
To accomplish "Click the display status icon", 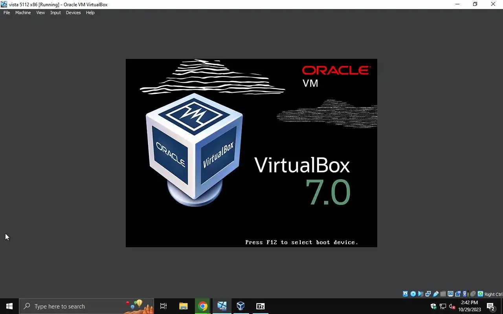I will tap(450, 294).
